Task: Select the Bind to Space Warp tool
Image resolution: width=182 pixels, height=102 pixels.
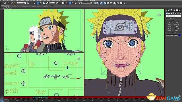Action: coord(15,3)
